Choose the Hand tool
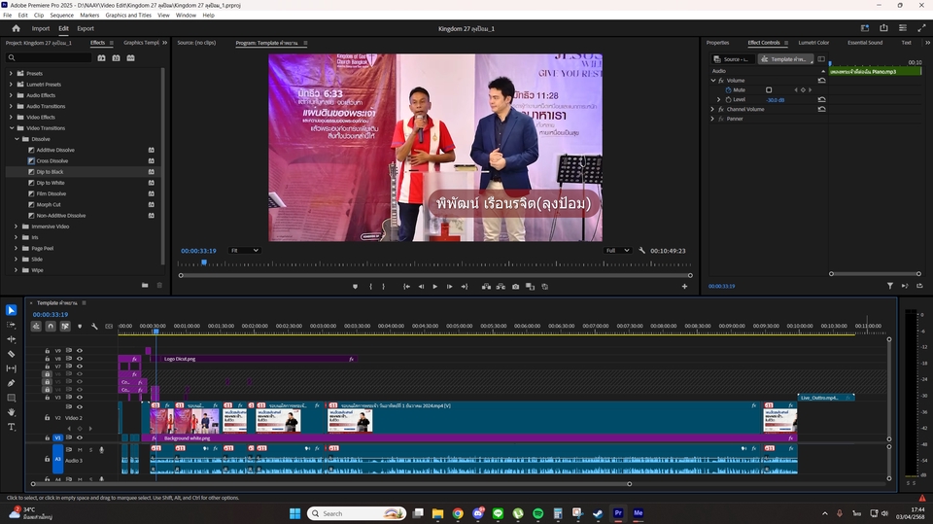The image size is (933, 524). coord(12,412)
